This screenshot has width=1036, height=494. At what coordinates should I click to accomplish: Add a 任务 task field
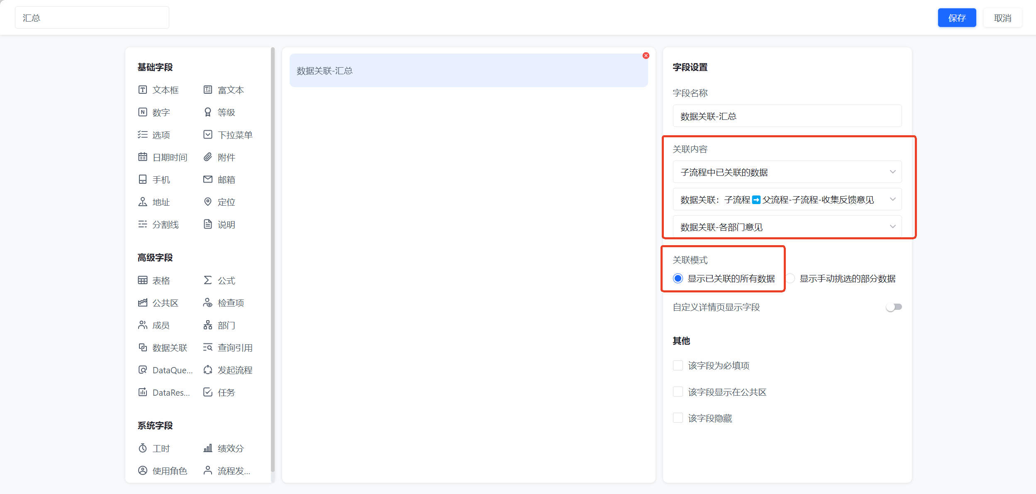pyautogui.click(x=219, y=392)
